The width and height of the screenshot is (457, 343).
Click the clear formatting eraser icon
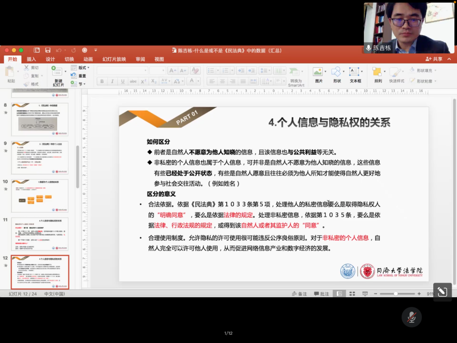coord(195,70)
